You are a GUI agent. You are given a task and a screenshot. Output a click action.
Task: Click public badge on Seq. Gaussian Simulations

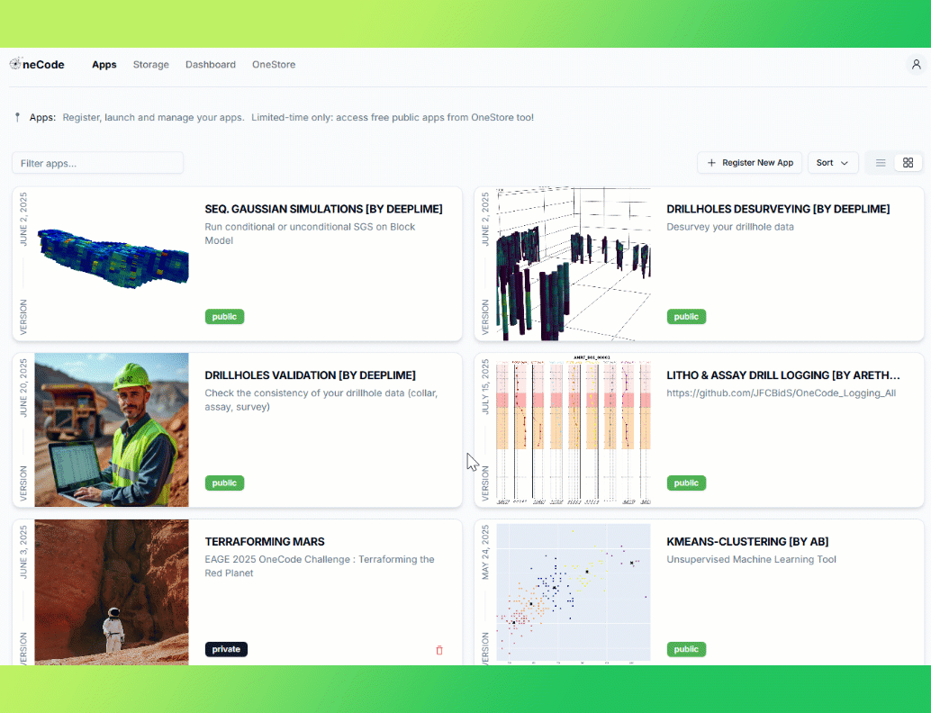pos(224,316)
